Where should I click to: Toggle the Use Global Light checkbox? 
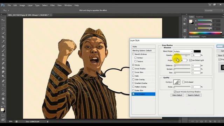(x=190, y=60)
